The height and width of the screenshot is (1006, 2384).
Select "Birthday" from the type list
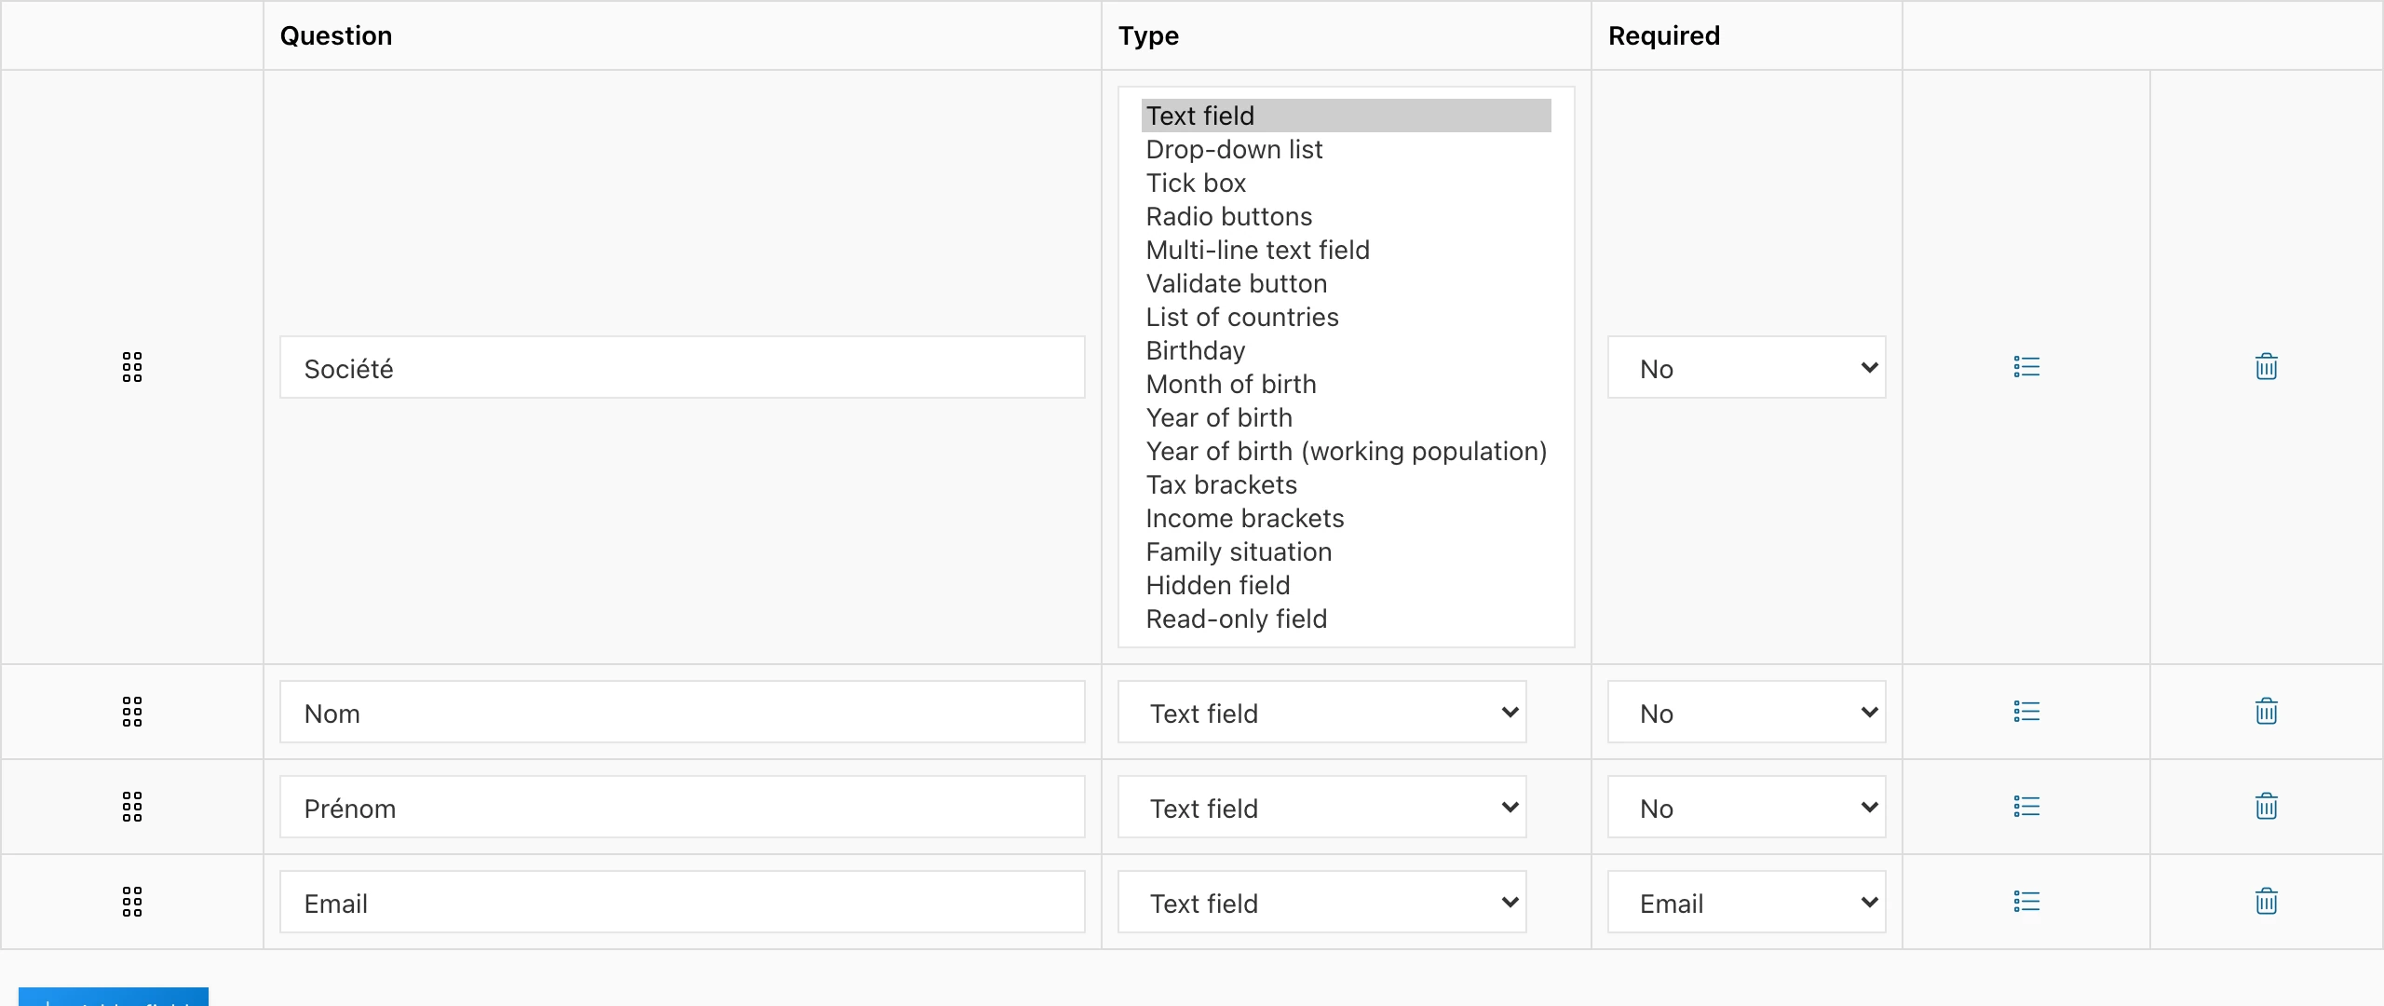[1195, 350]
